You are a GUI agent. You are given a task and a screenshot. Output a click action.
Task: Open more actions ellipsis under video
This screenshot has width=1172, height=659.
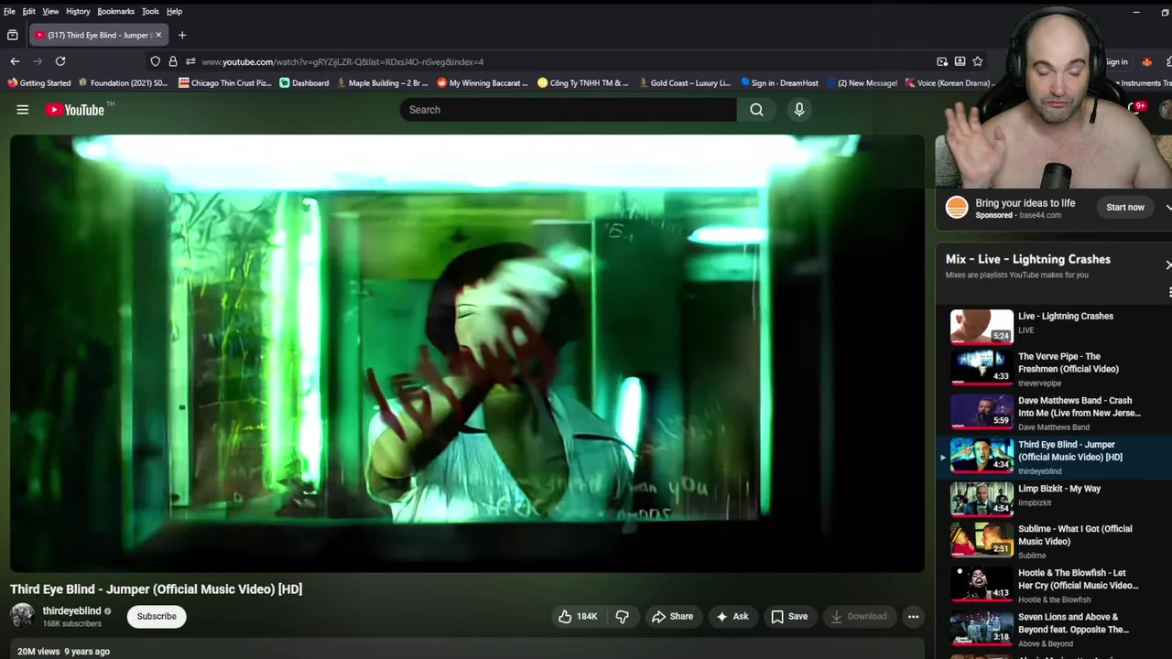(x=913, y=617)
